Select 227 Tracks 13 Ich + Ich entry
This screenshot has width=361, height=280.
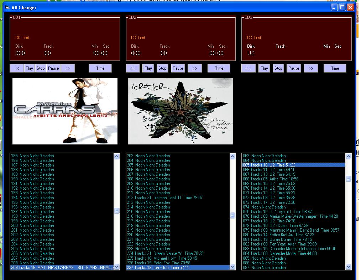[x=178, y=267]
